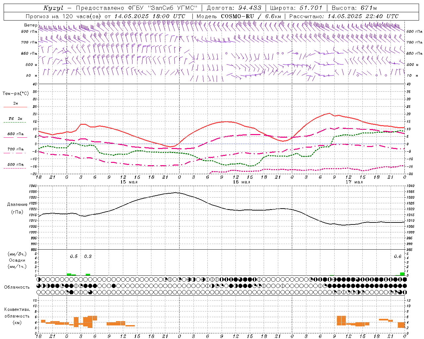Click the "10 м" wind level label on the left
Viewport: 424px width, 339px height.
coord(32,75)
